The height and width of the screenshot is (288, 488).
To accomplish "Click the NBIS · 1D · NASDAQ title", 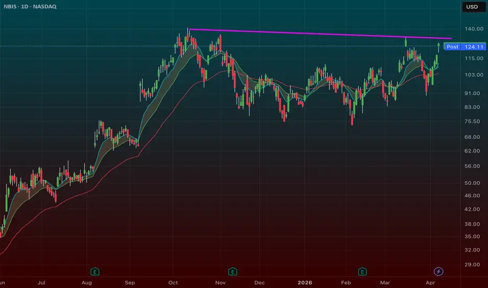I will (30, 6).
